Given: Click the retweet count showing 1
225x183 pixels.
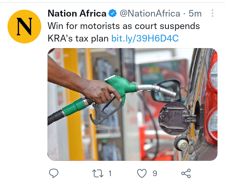Looking at the screenshot, I should tap(110, 173).
